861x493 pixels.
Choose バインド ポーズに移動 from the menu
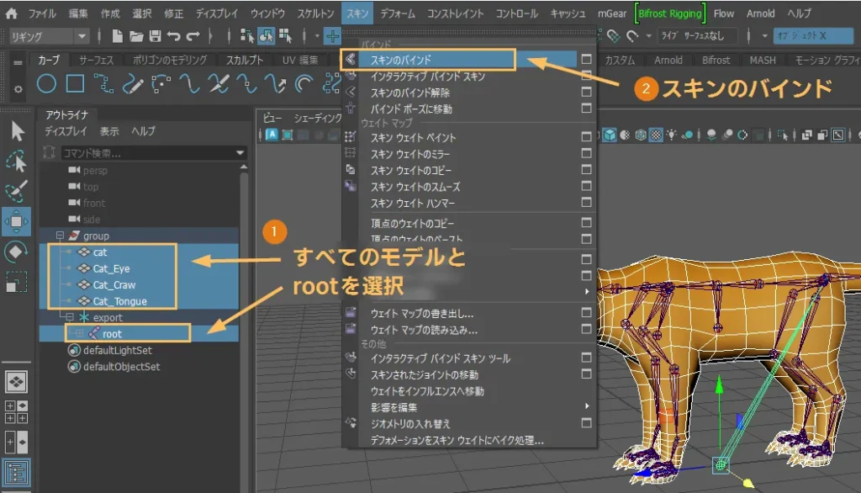pyautogui.click(x=410, y=109)
